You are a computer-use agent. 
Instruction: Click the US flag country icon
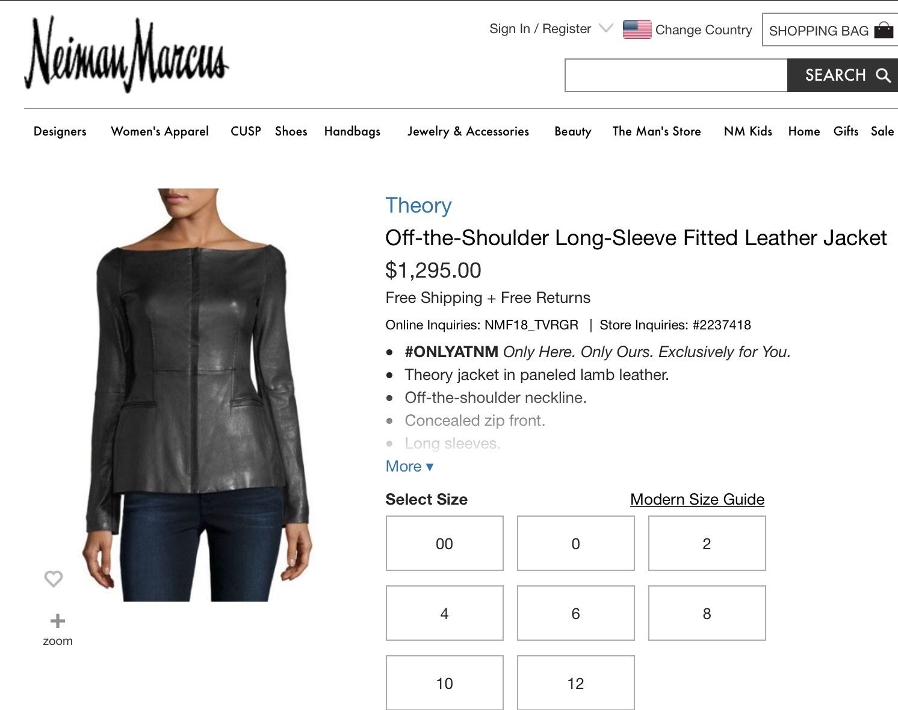637,30
